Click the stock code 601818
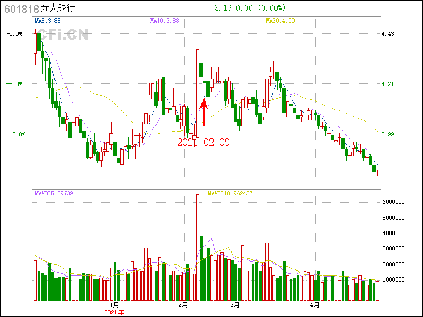 click(x=21, y=8)
